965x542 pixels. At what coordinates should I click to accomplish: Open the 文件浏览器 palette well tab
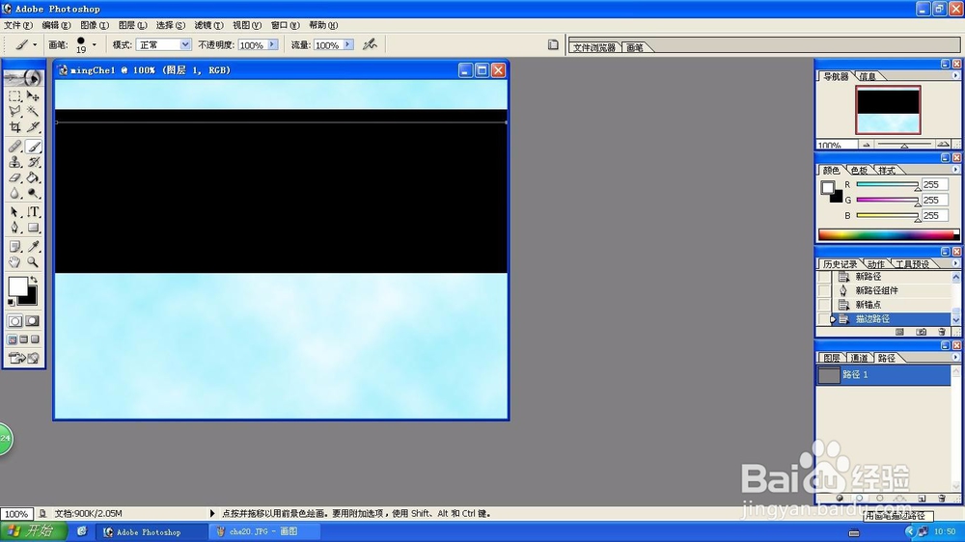pyautogui.click(x=593, y=47)
